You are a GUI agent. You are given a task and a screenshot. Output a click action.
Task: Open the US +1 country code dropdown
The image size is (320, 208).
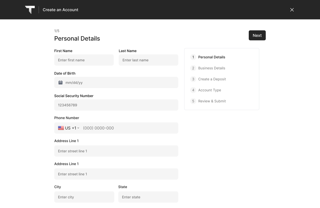[x=72, y=128]
